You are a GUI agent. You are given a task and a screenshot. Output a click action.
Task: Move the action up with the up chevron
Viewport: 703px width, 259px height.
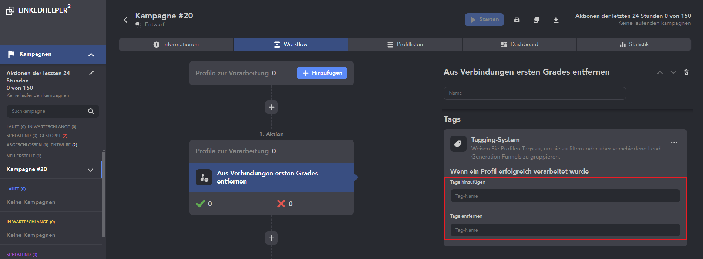(660, 72)
